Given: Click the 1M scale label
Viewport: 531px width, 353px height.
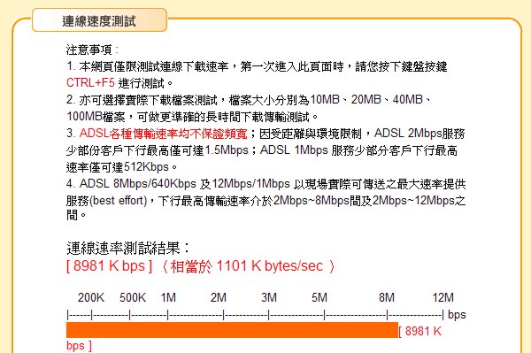Looking at the screenshot, I should 168,297.
